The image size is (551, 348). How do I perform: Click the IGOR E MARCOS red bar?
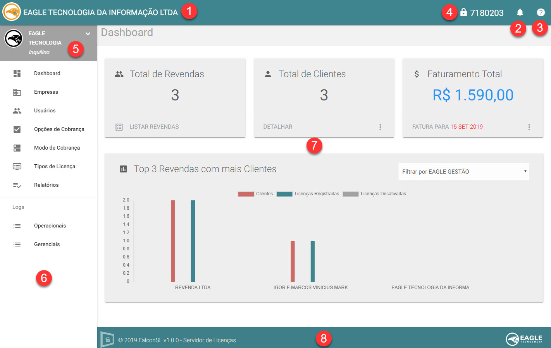[293, 261]
